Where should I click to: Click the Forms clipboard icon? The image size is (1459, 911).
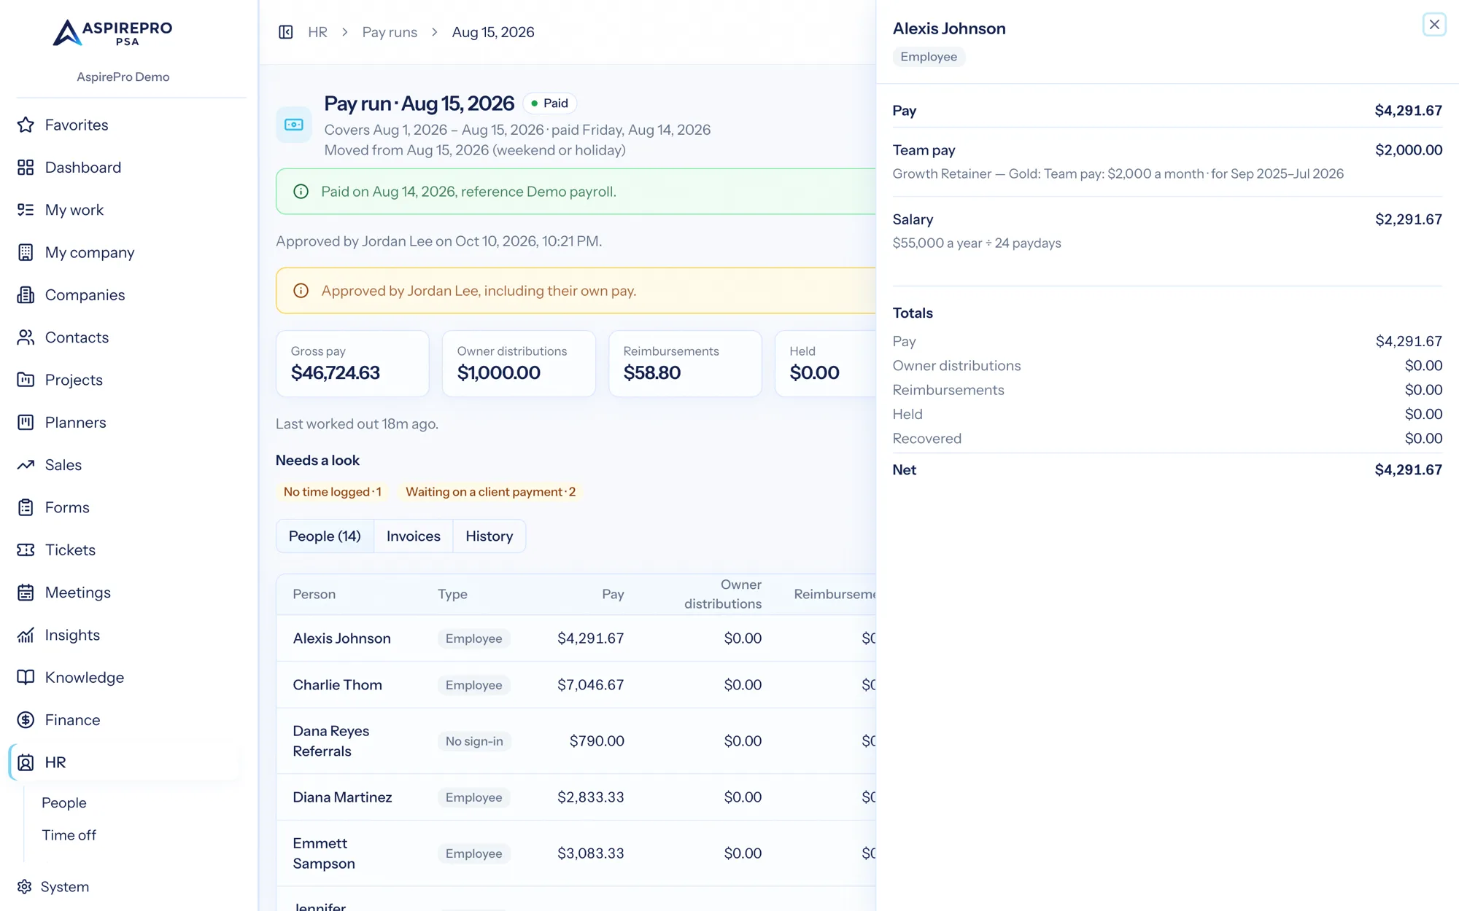[26, 507]
